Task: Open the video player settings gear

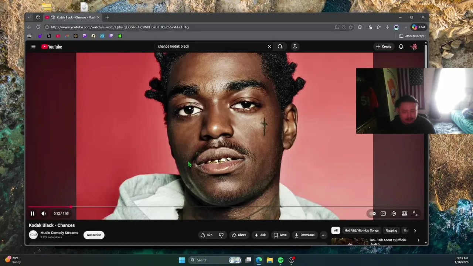Action: click(x=394, y=214)
